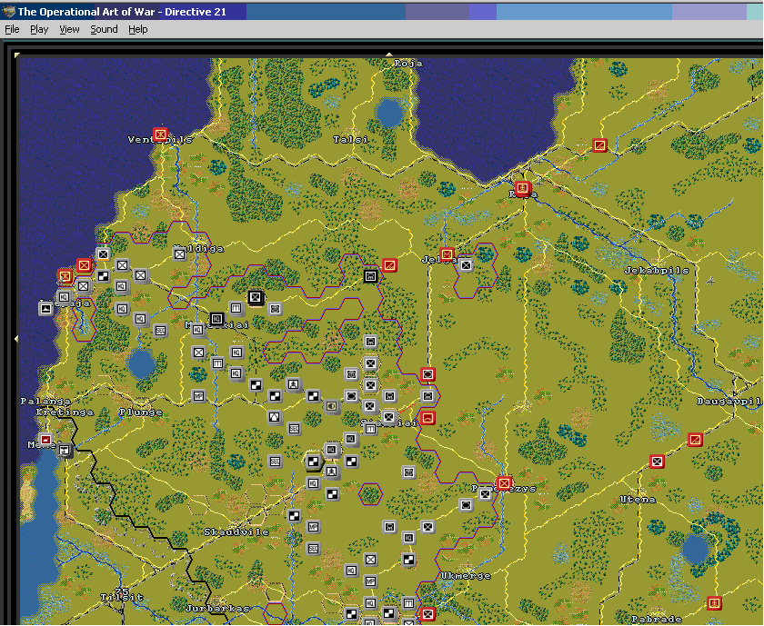Select the red unit south of Ukmerge

tap(427, 614)
